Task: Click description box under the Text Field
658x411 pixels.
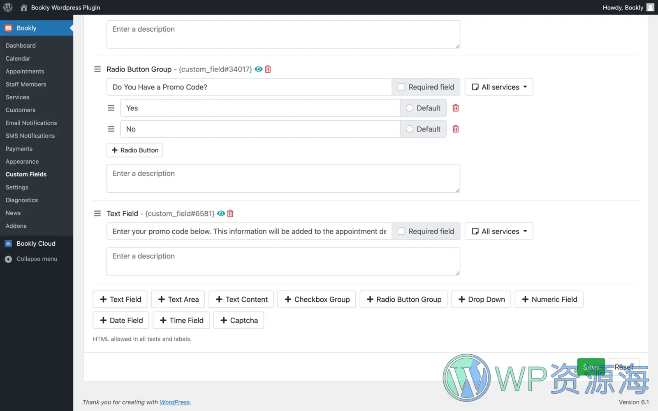Action: click(283, 261)
